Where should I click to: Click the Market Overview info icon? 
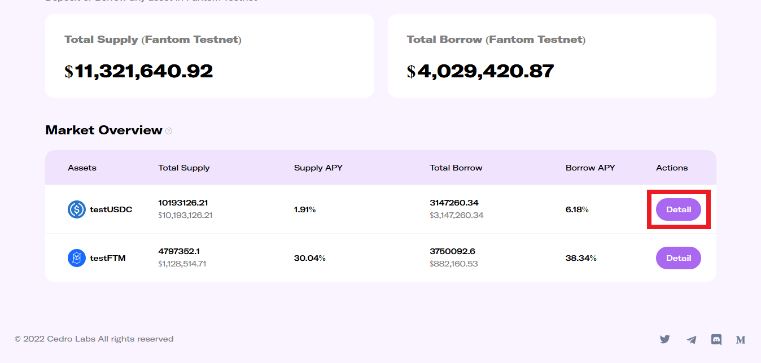click(x=169, y=131)
